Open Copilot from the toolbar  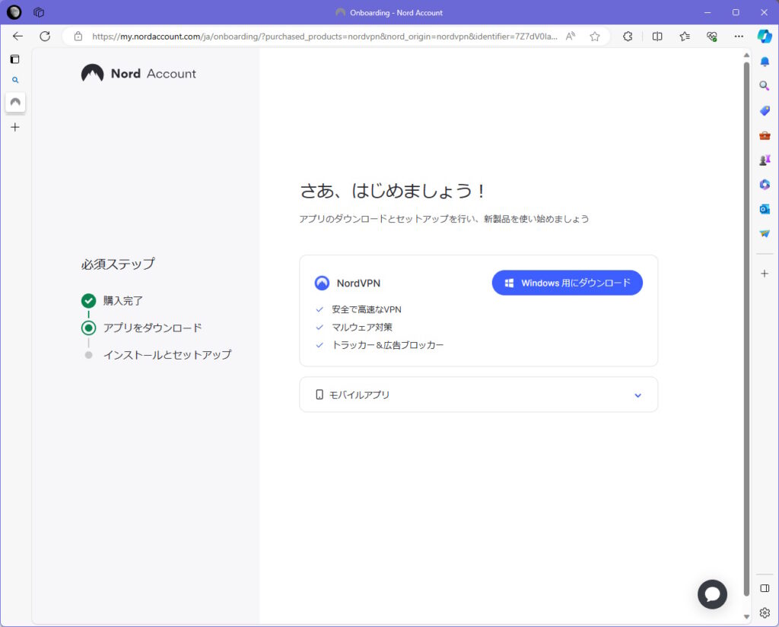(765, 36)
